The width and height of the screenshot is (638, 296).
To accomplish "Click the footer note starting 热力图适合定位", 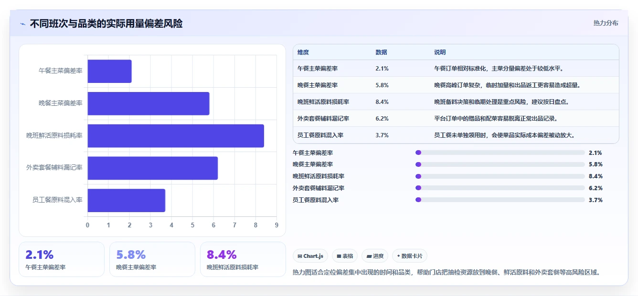I will 447,273.
